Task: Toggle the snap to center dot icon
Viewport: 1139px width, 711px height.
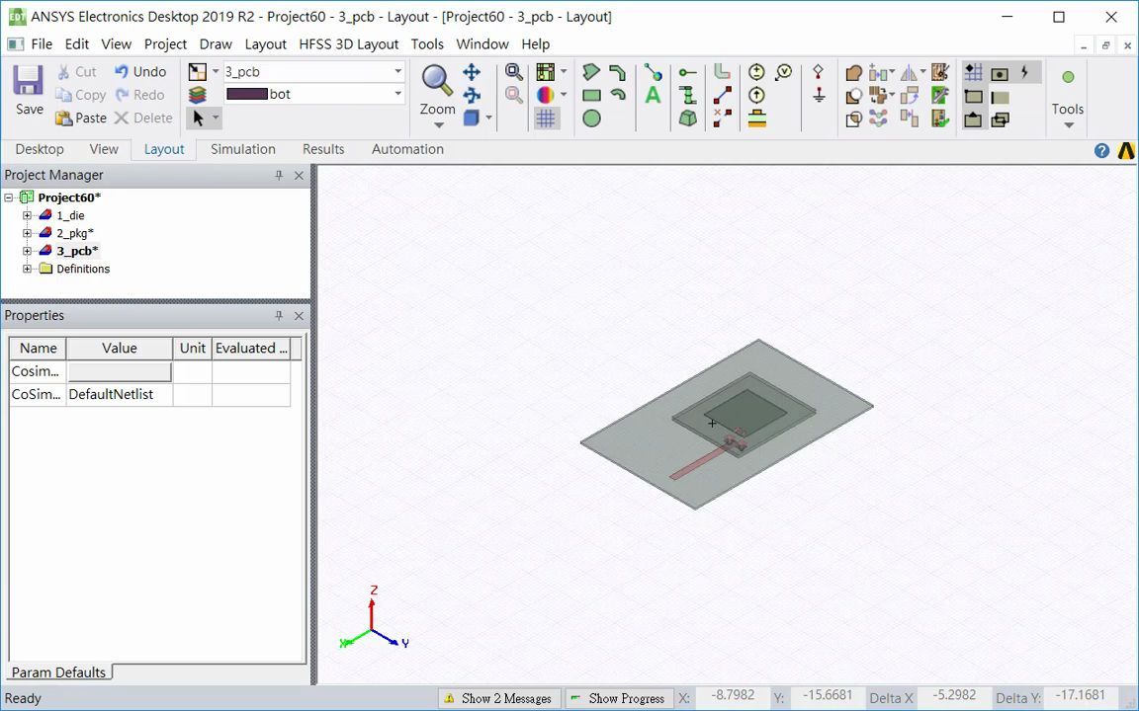Action: (x=1000, y=73)
